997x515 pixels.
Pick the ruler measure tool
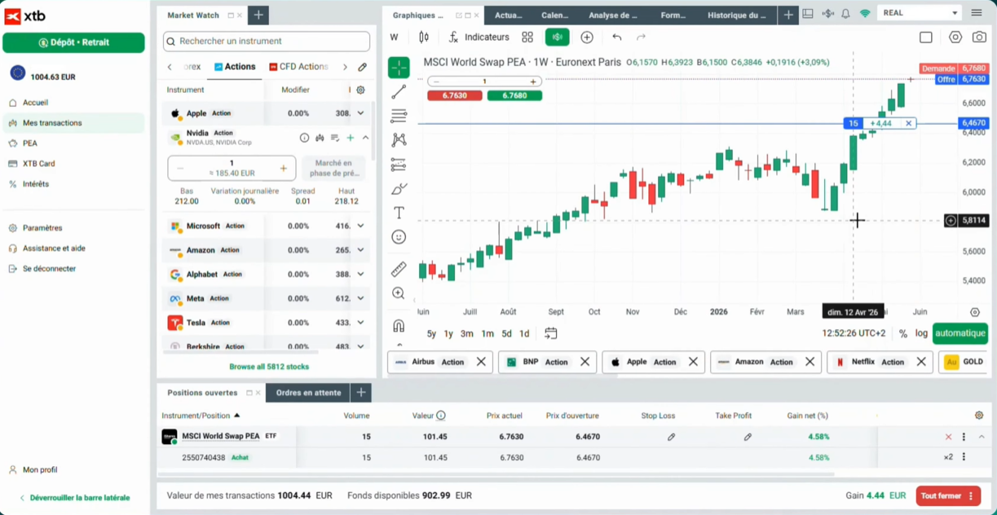(399, 268)
